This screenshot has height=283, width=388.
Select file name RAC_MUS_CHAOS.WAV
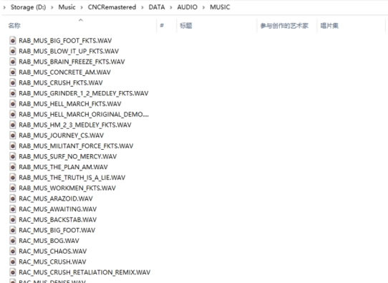tap(53, 251)
